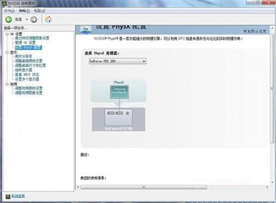
Task: Select 调整桌面颜色设置 in tree
Action: pos(29,61)
